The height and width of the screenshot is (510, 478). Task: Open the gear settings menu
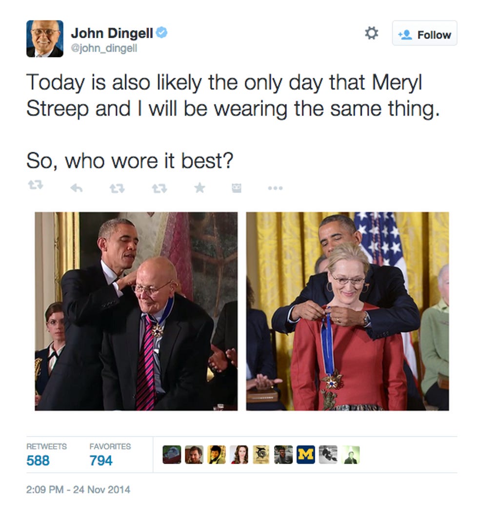pyautogui.click(x=371, y=33)
